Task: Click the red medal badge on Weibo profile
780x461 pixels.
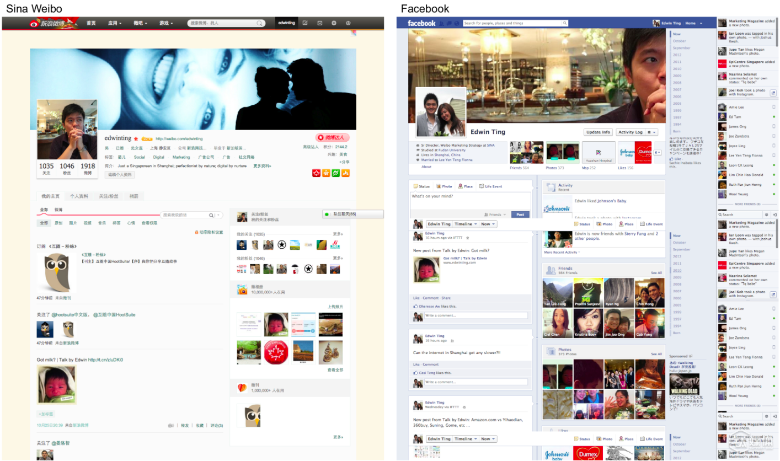Action: point(317,173)
